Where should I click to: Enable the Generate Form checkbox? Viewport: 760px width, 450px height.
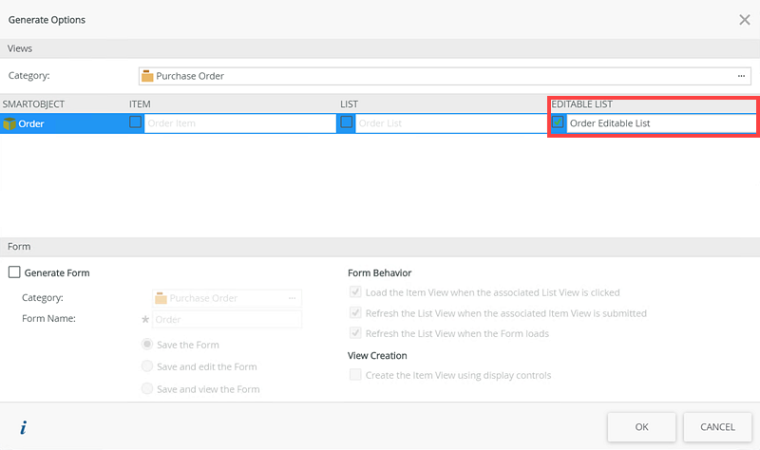coord(14,272)
